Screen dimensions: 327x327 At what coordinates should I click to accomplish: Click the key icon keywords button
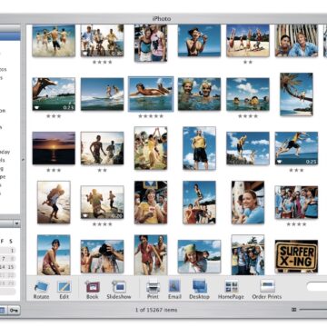[x=14, y=311]
